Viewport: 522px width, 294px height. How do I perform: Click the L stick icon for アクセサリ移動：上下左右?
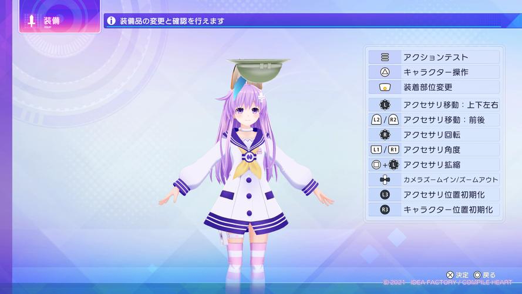pos(385,105)
